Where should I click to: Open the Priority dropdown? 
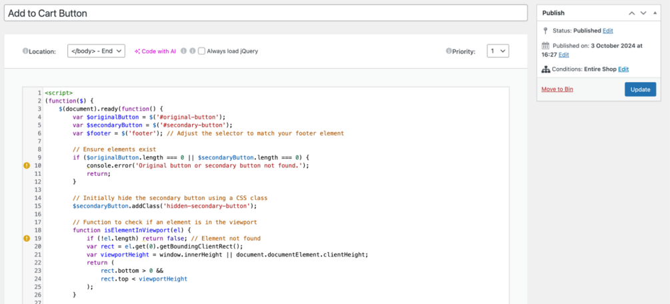pyautogui.click(x=498, y=51)
